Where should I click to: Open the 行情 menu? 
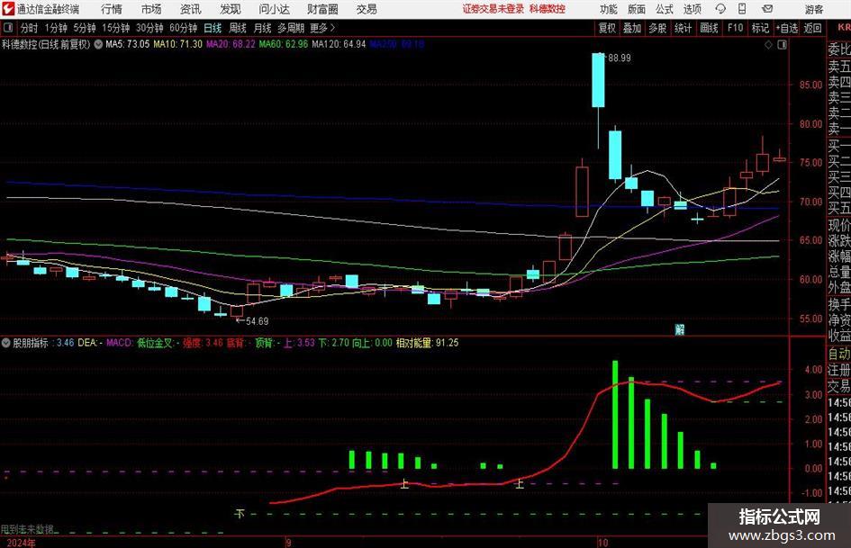(x=112, y=9)
